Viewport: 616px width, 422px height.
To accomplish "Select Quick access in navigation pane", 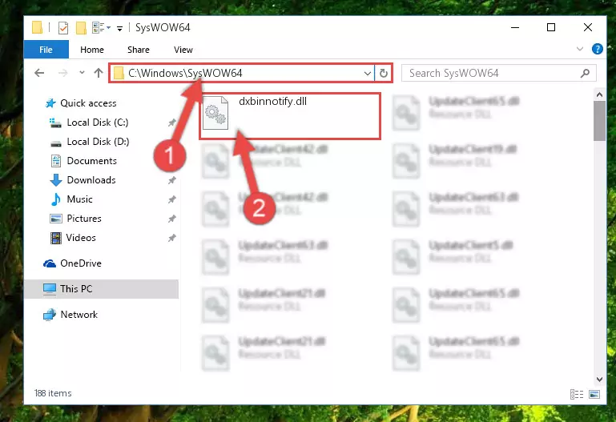I will pos(88,102).
